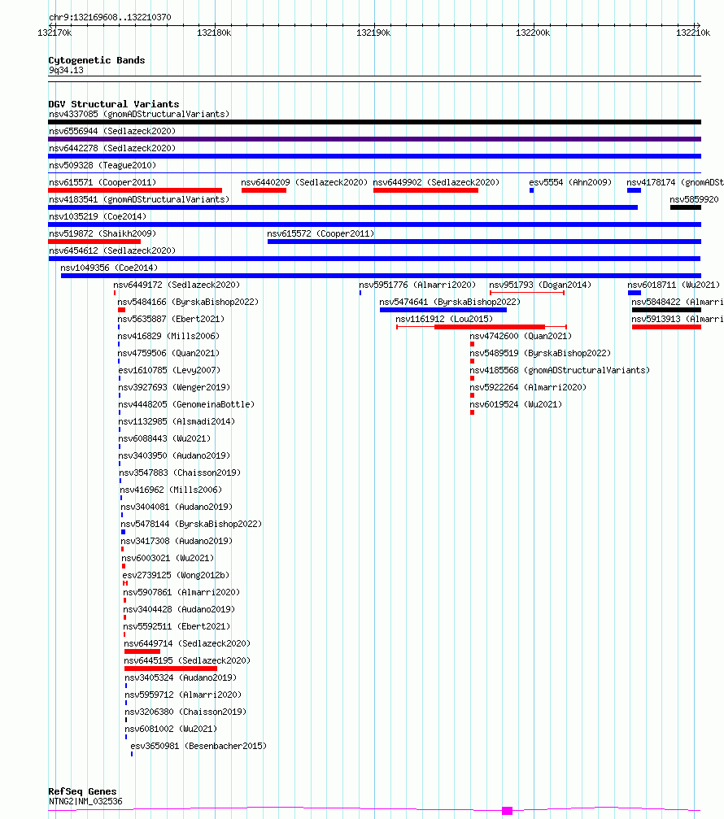Screen dimensions: 724x819
Task: Click nsv3417308 (Audano2019) label
Action: [177, 541]
